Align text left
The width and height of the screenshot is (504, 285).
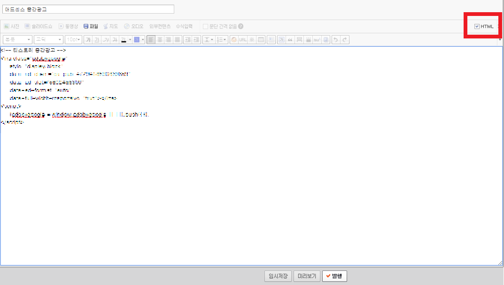click(151, 39)
